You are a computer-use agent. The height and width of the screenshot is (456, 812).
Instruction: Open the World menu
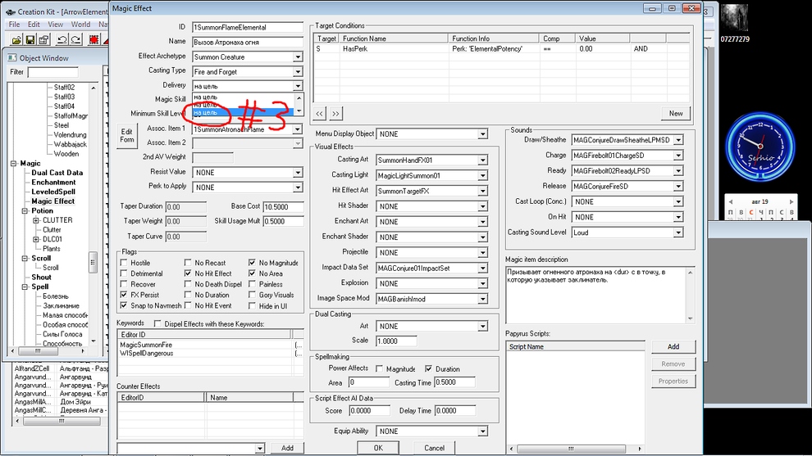point(80,25)
